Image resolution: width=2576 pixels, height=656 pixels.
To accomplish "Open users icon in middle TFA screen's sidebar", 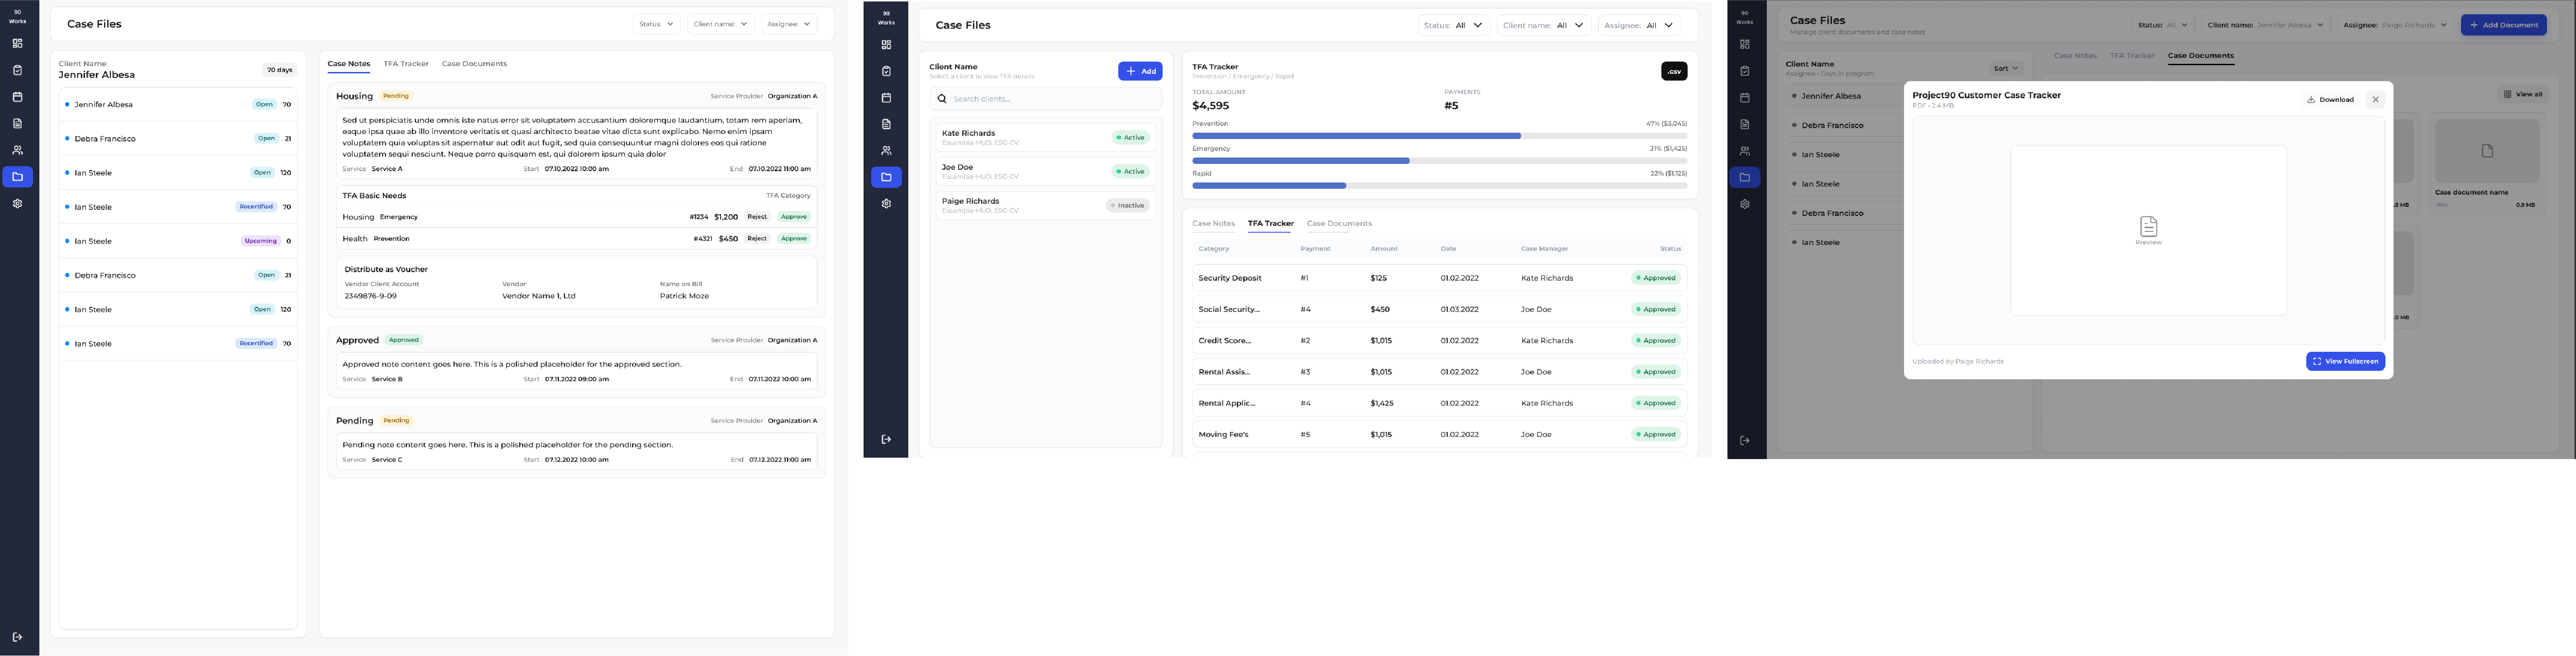I will pos(886,151).
